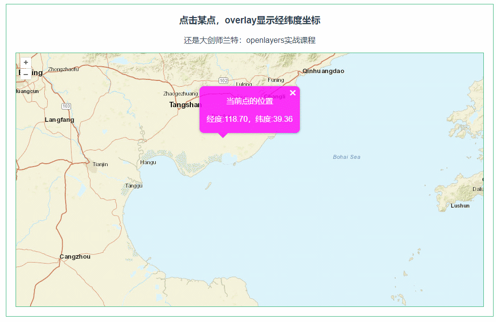Click the Hangu town label
The image size is (496, 322).
pos(147,162)
